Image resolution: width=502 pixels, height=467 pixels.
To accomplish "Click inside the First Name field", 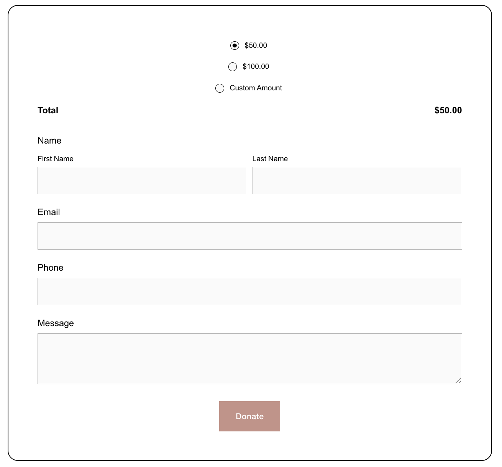I will pos(142,180).
